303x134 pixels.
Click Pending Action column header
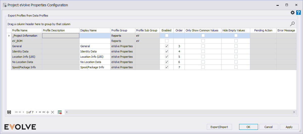point(263,30)
